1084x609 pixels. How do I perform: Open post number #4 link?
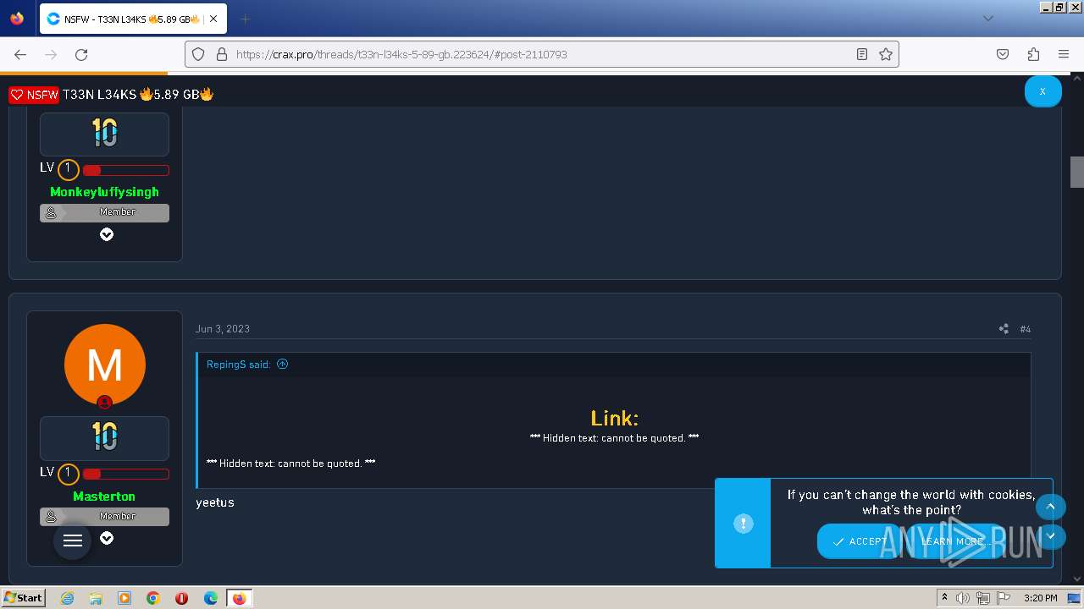(x=1026, y=329)
